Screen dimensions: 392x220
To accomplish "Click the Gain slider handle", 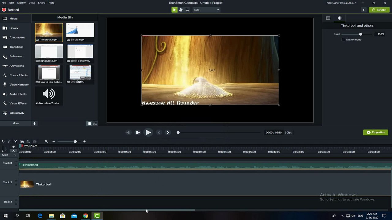I will pyautogui.click(x=360, y=34).
